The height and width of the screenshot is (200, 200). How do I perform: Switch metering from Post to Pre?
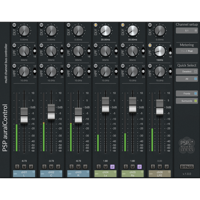(183, 51)
